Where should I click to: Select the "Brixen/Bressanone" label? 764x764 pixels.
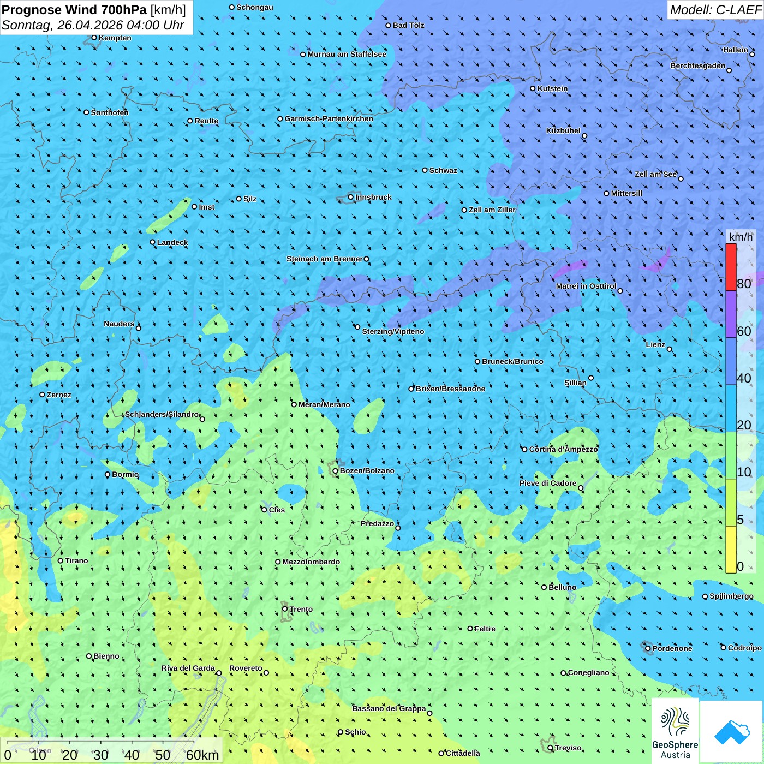coord(450,389)
